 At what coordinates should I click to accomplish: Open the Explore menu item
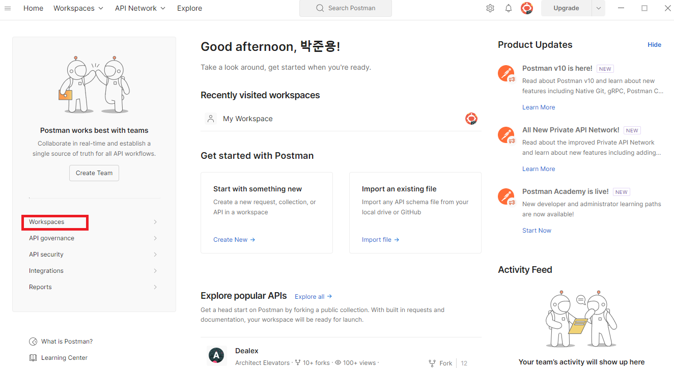click(189, 8)
